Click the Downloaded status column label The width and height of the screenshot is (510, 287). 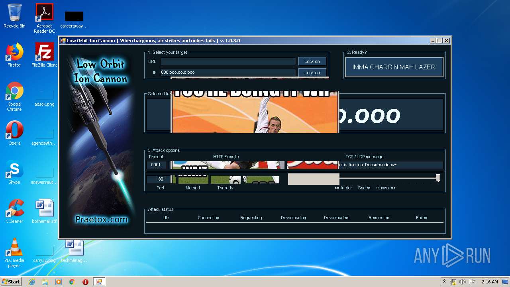[x=336, y=218]
